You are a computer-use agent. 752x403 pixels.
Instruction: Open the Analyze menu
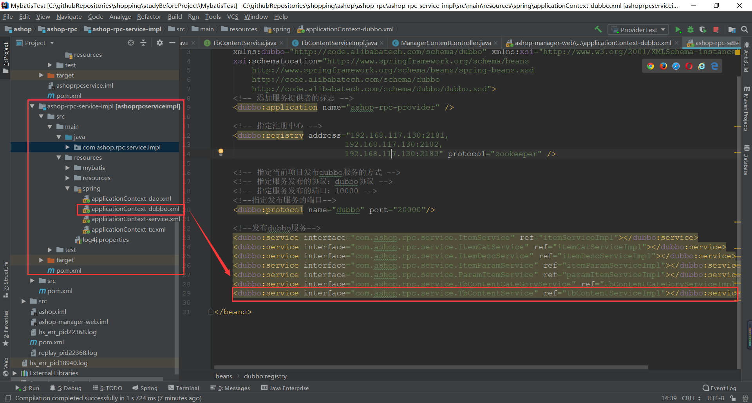[120, 17]
